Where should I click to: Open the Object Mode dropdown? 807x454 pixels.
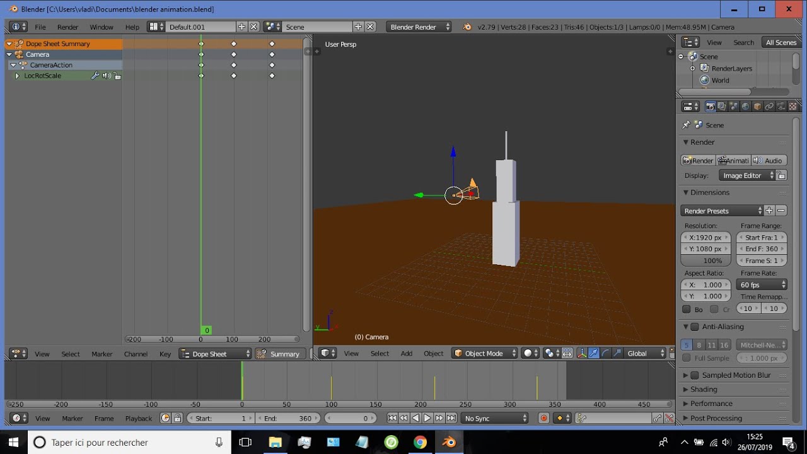[x=484, y=353]
